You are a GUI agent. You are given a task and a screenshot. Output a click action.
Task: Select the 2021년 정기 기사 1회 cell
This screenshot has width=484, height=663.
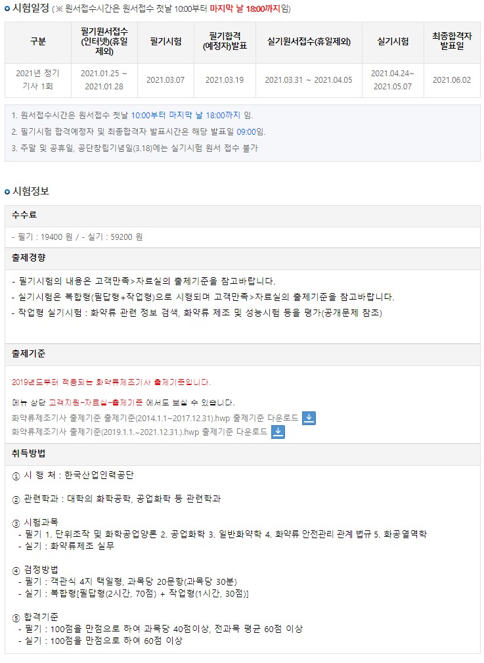click(38, 80)
